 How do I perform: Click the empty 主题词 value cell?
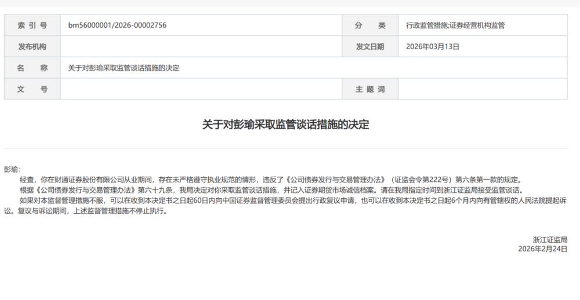pos(482,89)
